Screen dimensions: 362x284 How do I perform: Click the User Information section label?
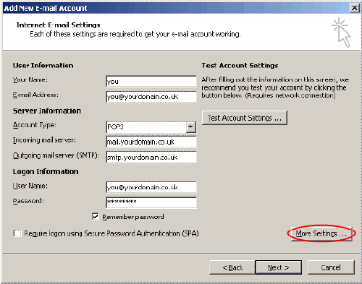coord(43,65)
